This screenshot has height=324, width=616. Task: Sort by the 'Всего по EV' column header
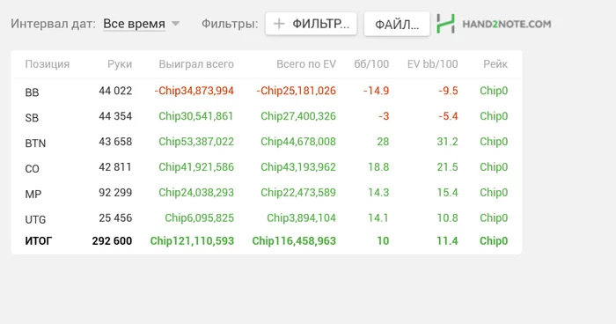coord(306,64)
